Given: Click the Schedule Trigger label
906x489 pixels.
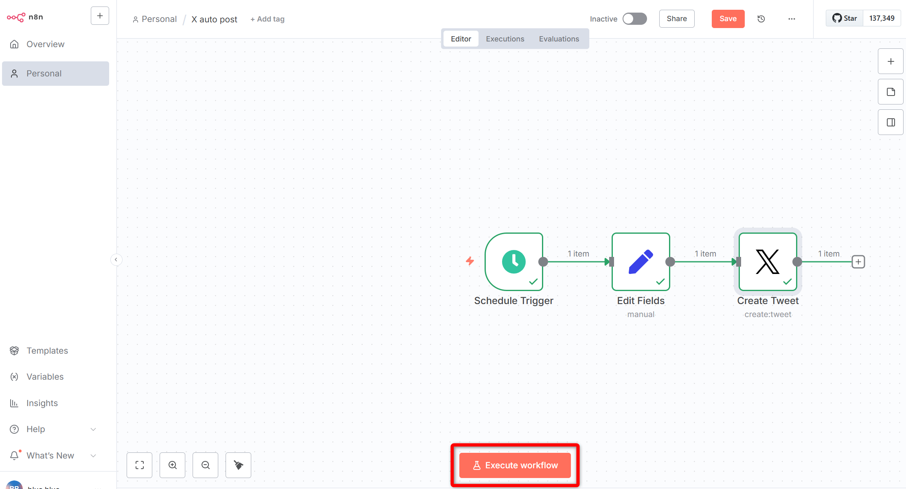Looking at the screenshot, I should click(513, 301).
